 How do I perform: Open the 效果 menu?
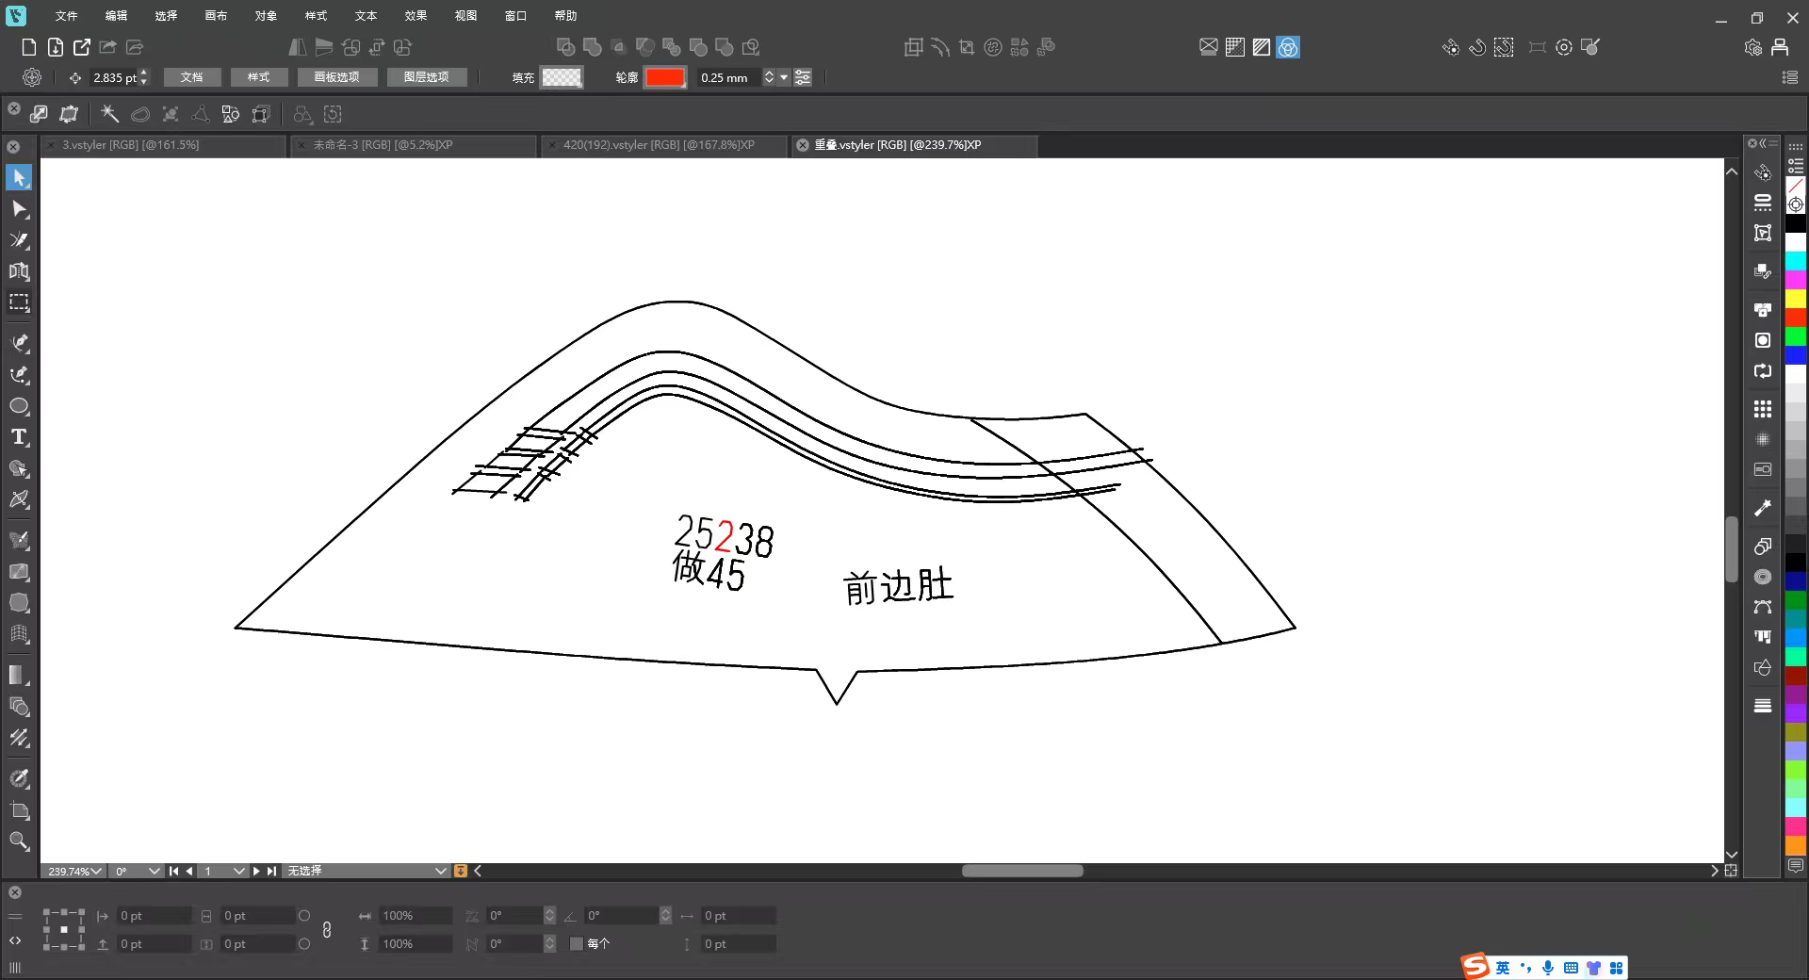point(416,16)
